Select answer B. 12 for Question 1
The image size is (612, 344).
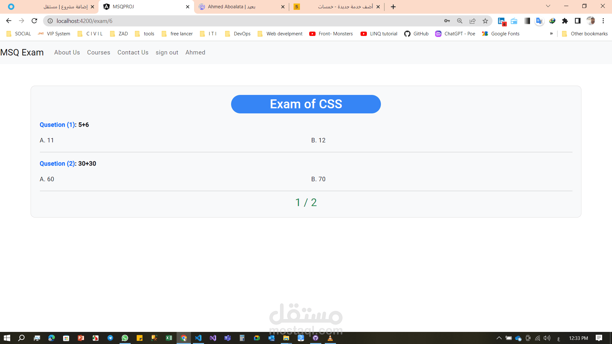click(x=319, y=140)
